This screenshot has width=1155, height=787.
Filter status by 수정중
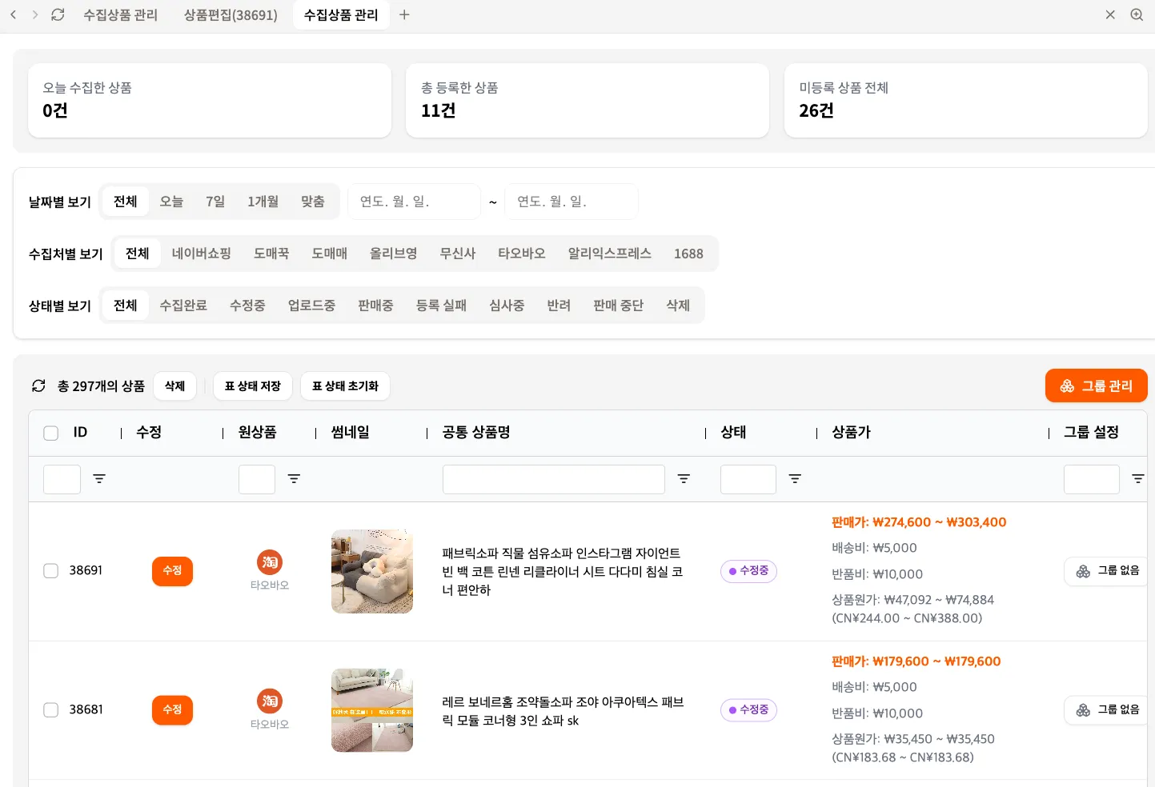click(247, 306)
